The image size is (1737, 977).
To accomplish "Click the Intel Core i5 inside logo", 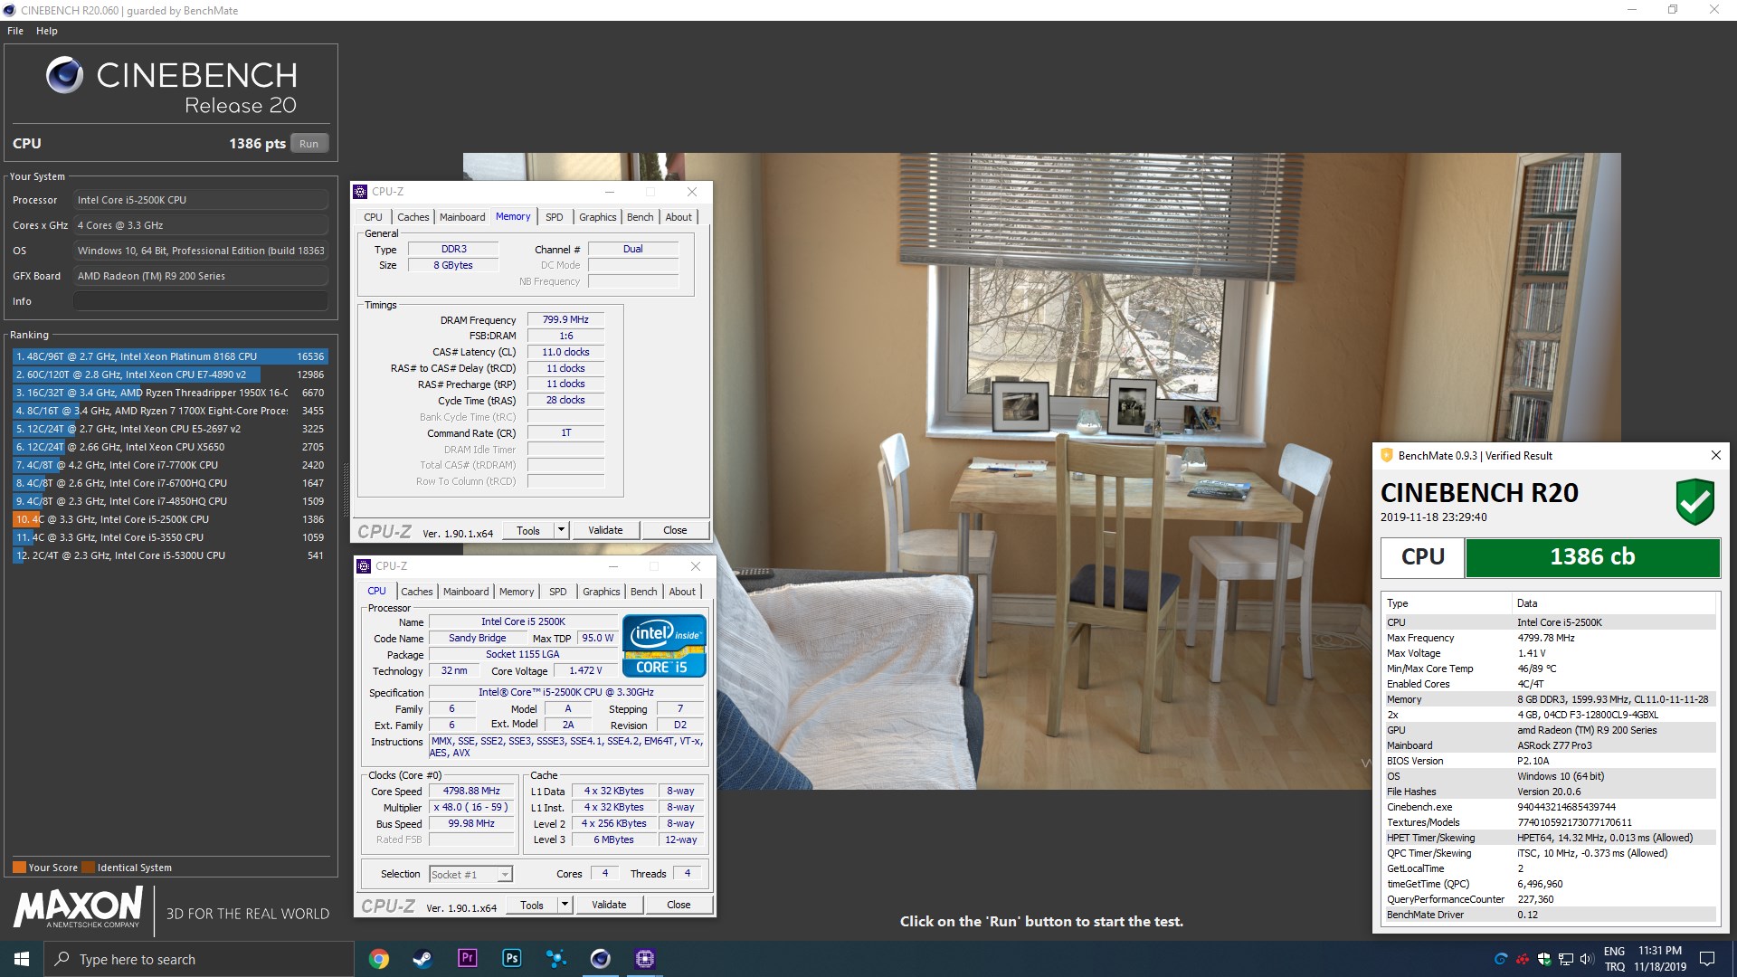I will pos(664,646).
